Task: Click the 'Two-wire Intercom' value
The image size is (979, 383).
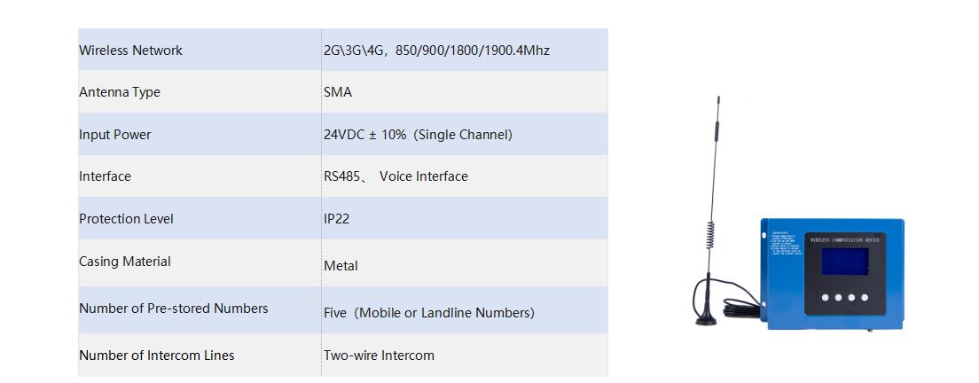Action: point(379,356)
